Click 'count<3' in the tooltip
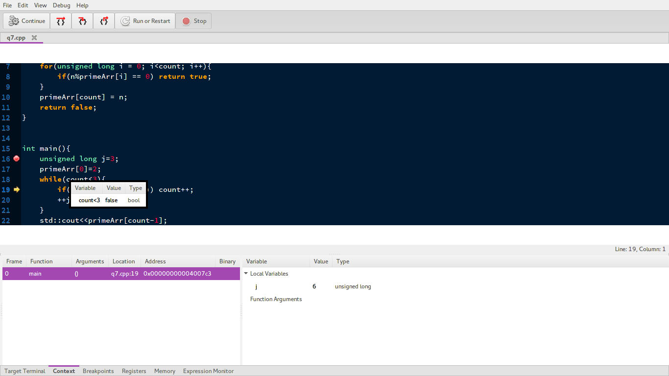 click(x=89, y=200)
